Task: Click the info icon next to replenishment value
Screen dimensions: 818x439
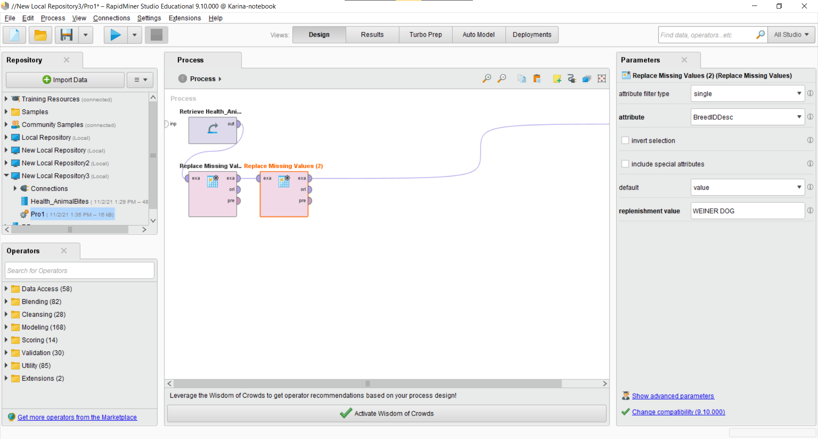Action: (810, 211)
